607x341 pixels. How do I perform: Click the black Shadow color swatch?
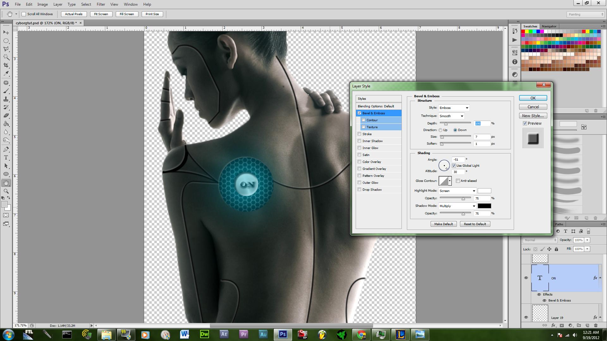click(x=484, y=206)
